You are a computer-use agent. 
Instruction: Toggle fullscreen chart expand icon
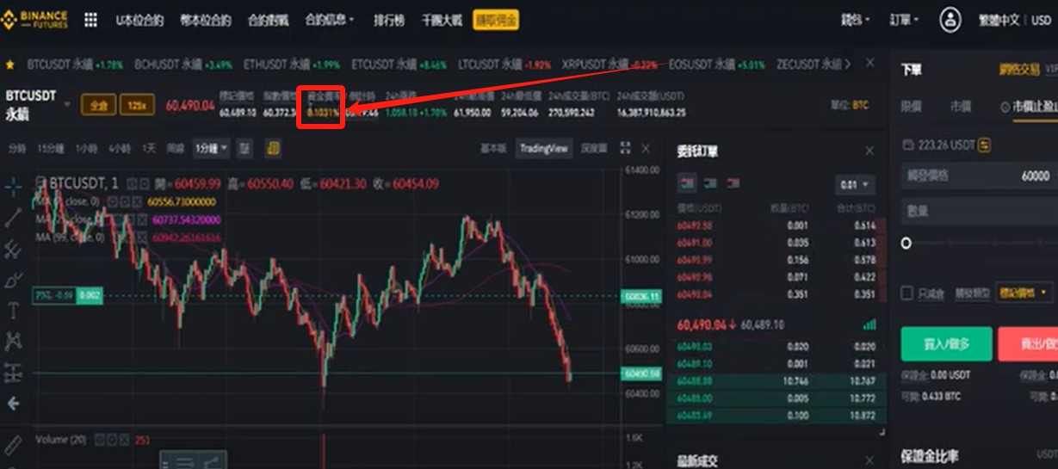pos(626,148)
